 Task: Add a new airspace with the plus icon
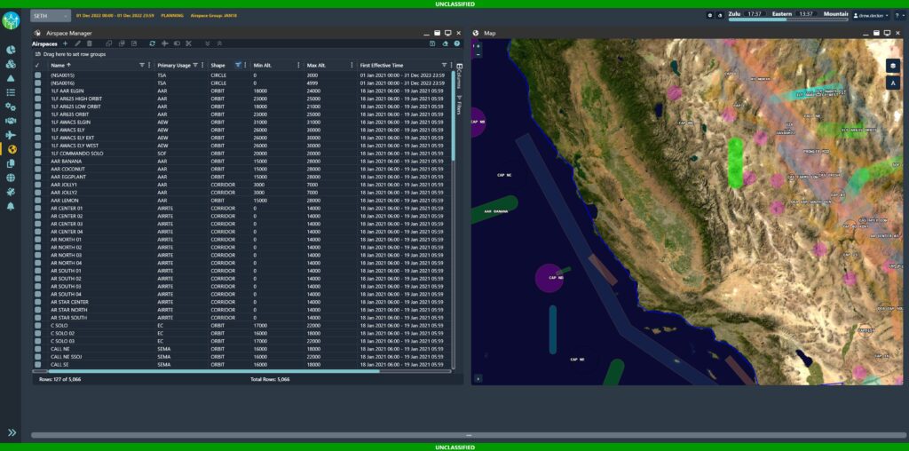pyautogui.click(x=65, y=44)
